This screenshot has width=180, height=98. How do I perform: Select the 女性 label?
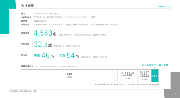(x=62, y=55)
